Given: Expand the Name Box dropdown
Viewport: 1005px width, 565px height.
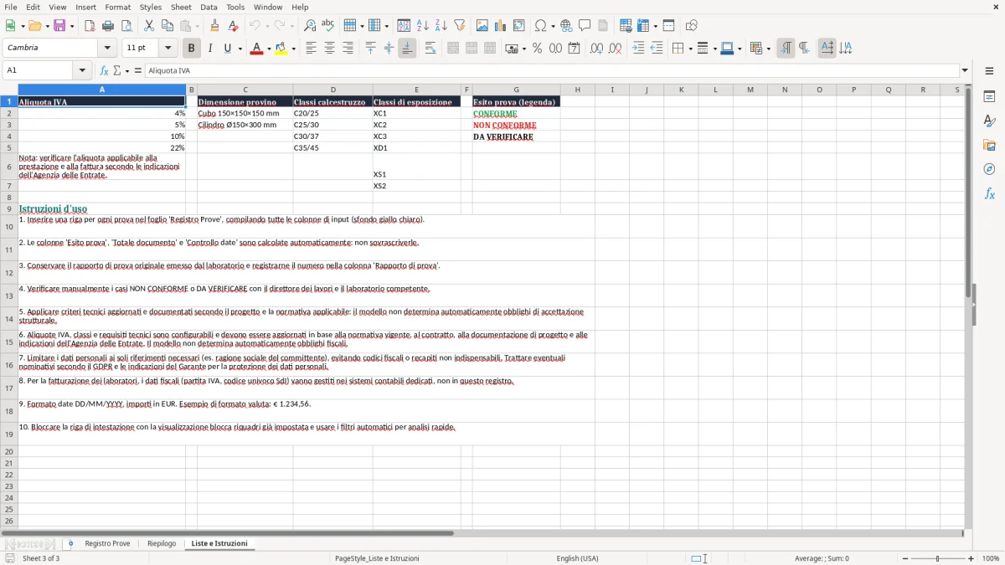Looking at the screenshot, I should click(83, 70).
